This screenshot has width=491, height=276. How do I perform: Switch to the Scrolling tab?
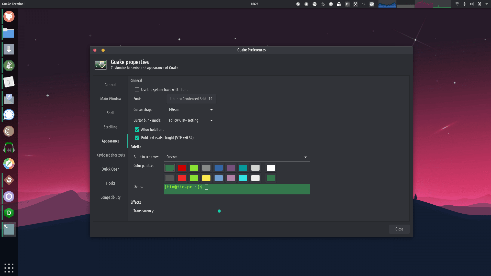coord(110,127)
